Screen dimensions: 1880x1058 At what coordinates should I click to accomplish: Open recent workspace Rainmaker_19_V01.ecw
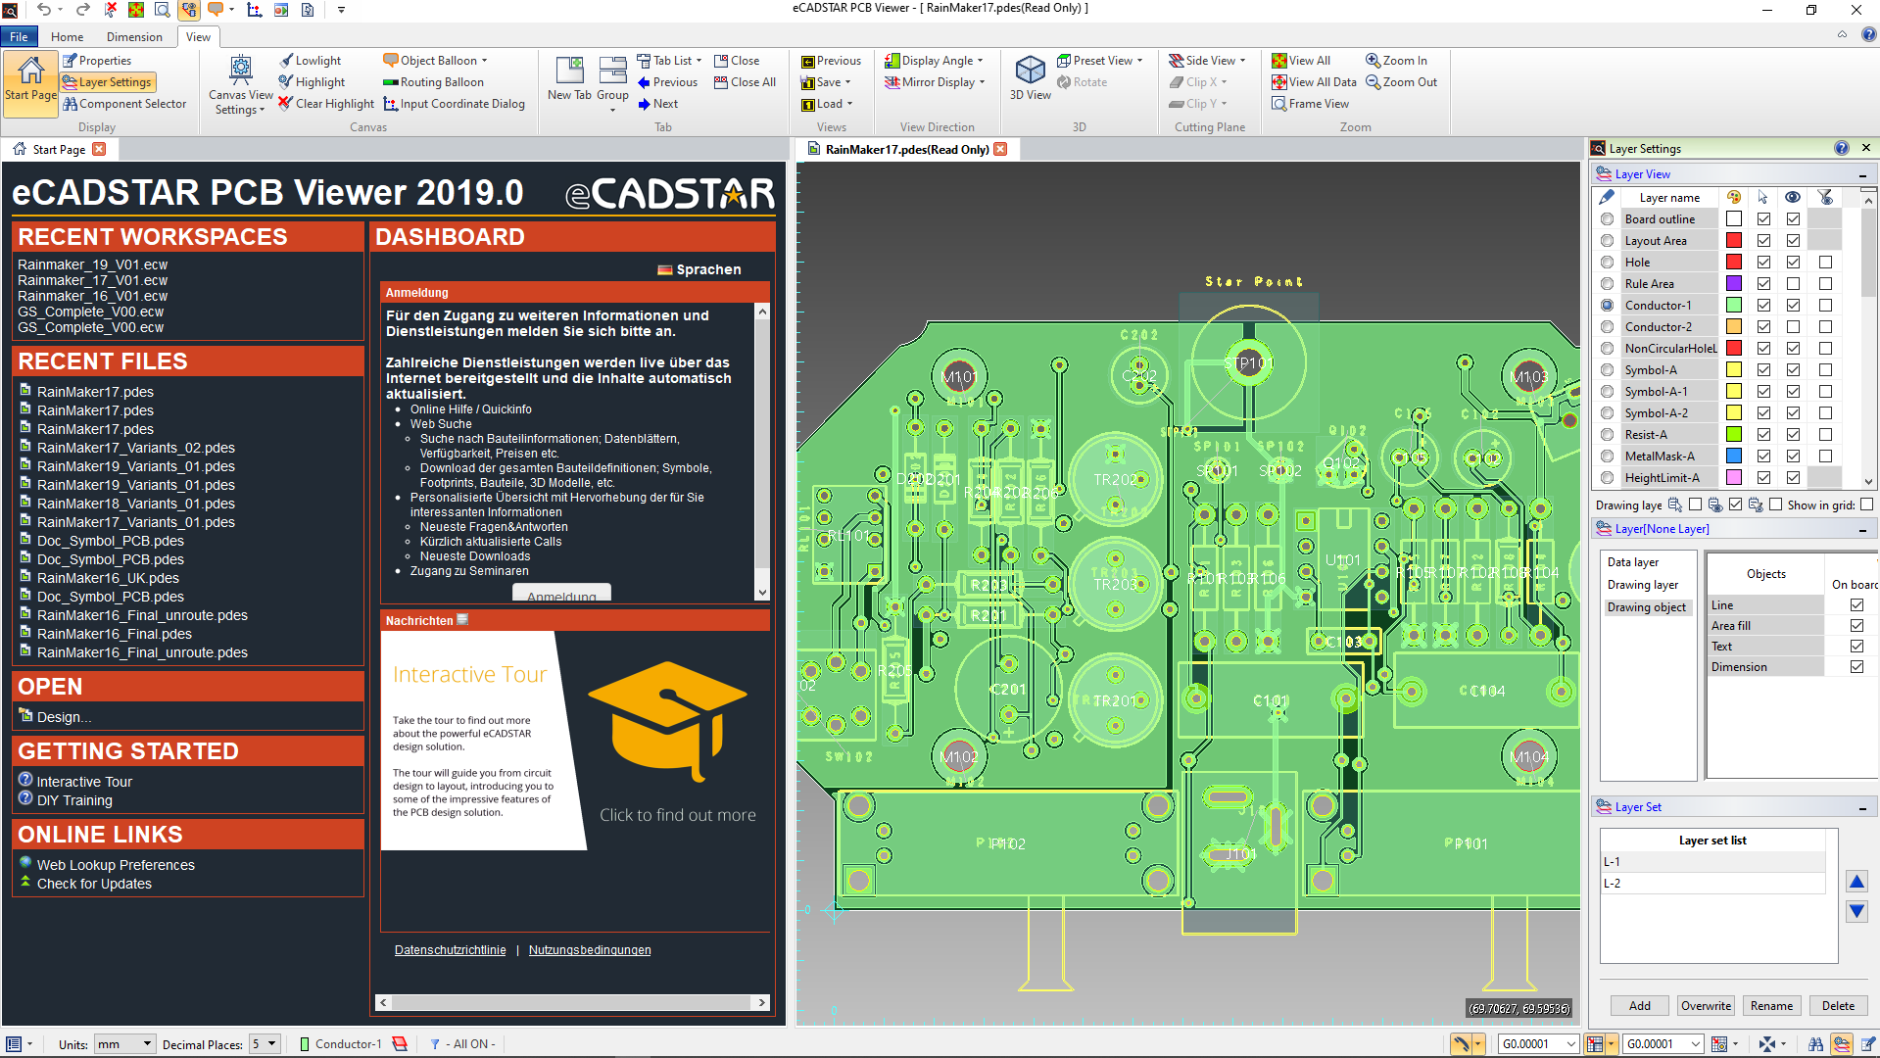pyautogui.click(x=92, y=264)
